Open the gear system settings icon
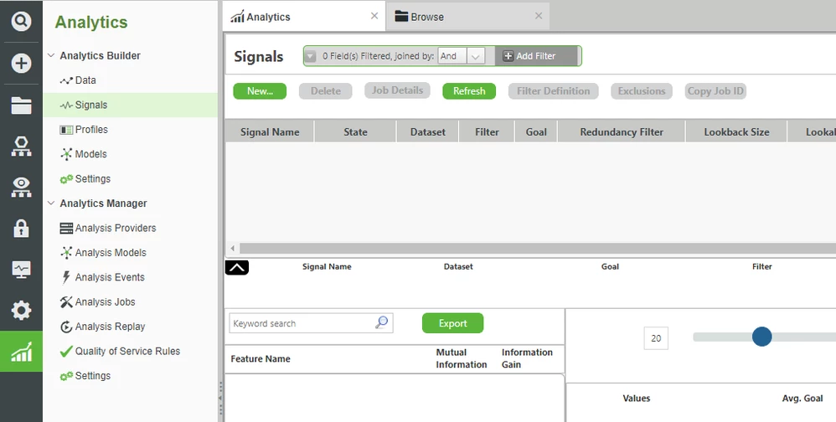 (x=21, y=310)
